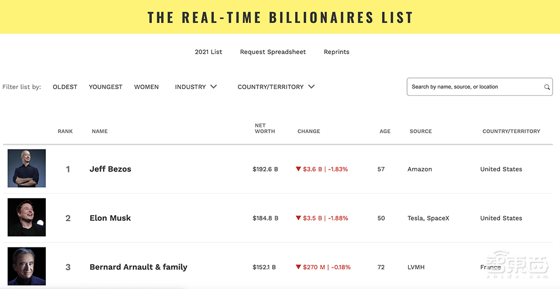
Task: Open the Jeff Bezos name entry
Action: tap(110, 169)
